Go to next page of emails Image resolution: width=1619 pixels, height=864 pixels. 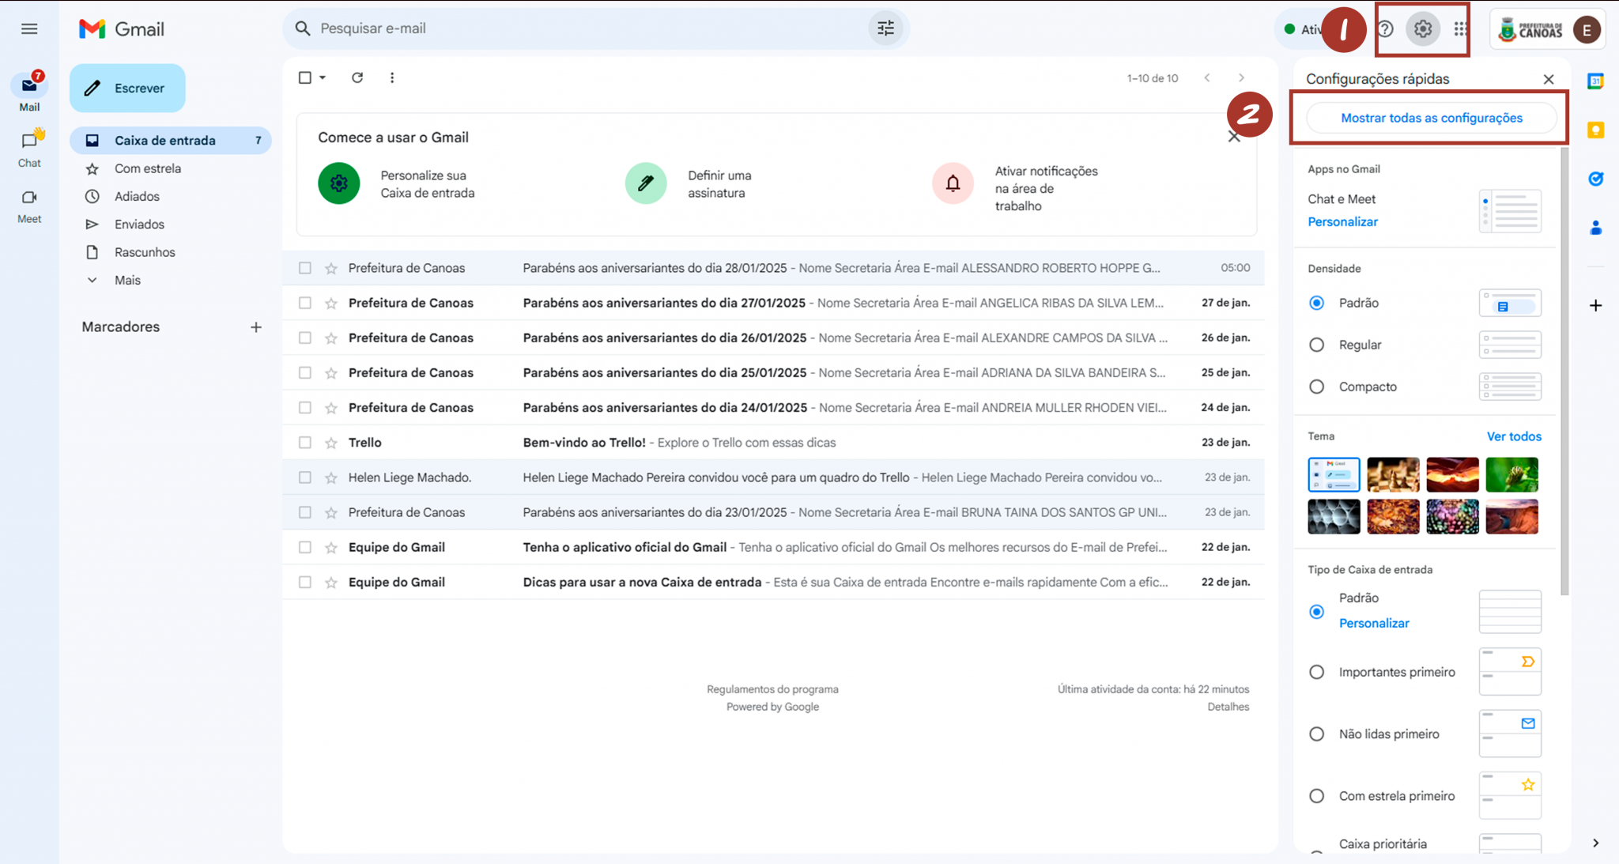pyautogui.click(x=1241, y=77)
